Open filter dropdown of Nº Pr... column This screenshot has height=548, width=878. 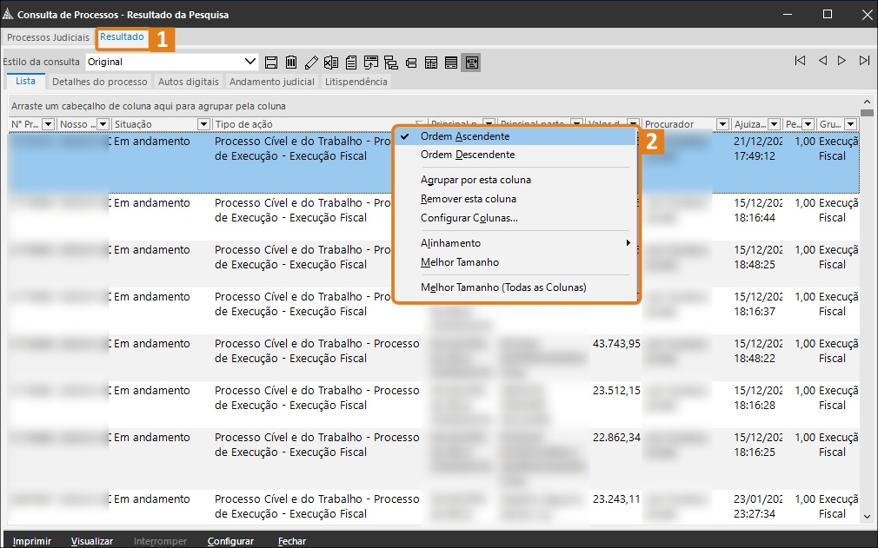coord(48,124)
